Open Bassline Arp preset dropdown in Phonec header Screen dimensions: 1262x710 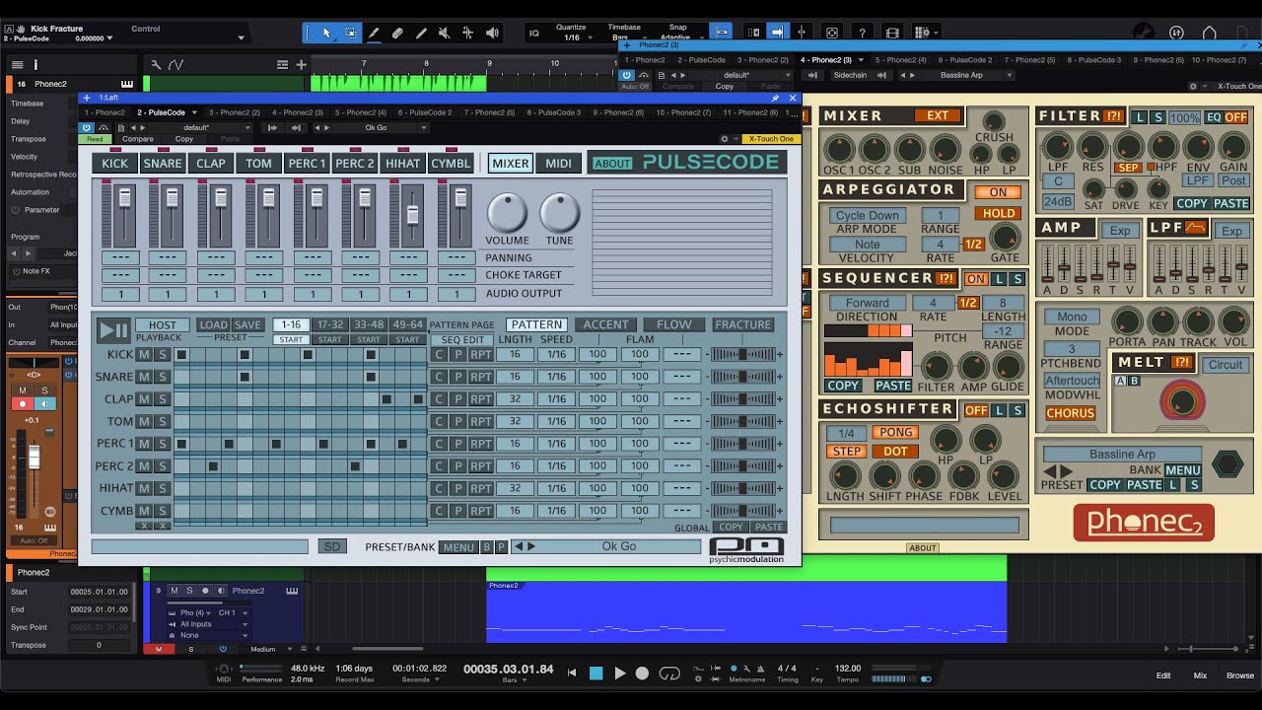click(x=969, y=75)
